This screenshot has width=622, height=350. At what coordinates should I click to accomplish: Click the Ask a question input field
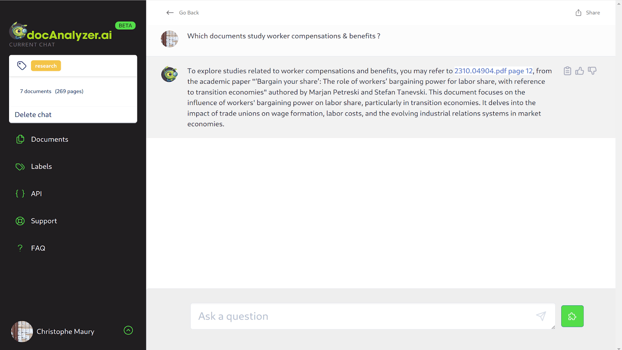click(x=362, y=316)
